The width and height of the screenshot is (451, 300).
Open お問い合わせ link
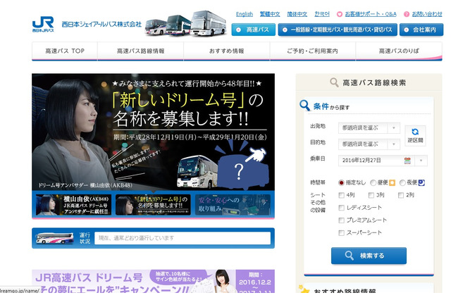[x=427, y=14]
